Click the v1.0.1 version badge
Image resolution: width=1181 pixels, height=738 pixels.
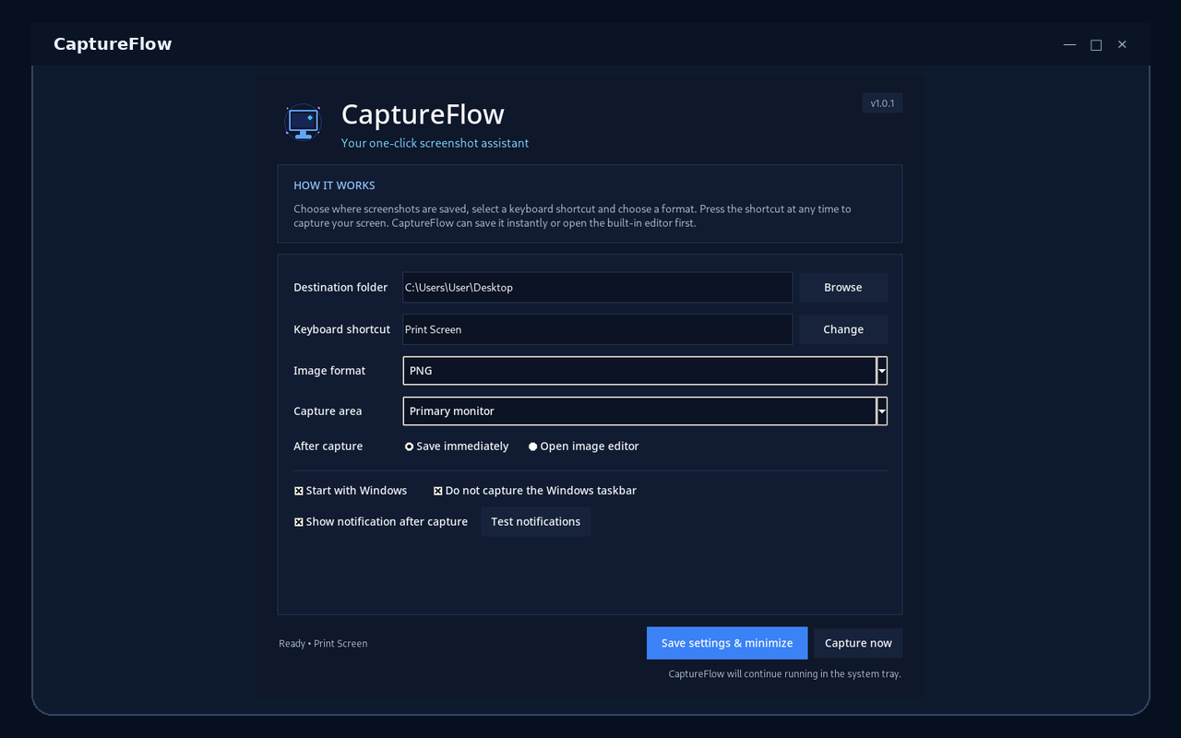pyautogui.click(x=882, y=103)
